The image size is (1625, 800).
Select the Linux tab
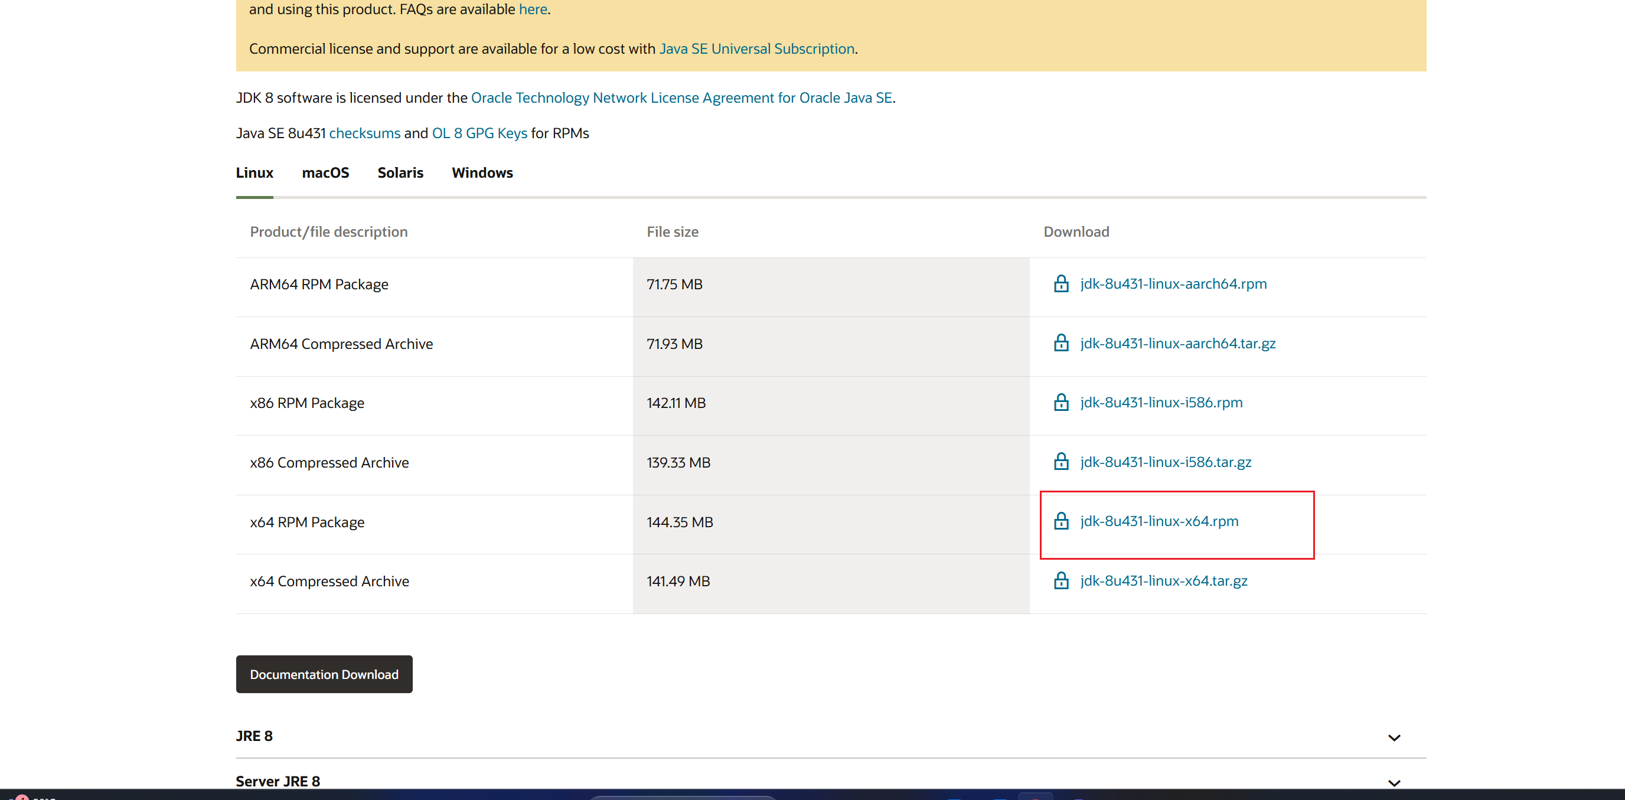tap(254, 173)
